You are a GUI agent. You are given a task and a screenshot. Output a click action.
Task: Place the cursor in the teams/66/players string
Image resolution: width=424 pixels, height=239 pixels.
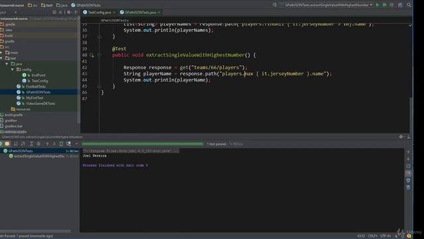pos(217,68)
